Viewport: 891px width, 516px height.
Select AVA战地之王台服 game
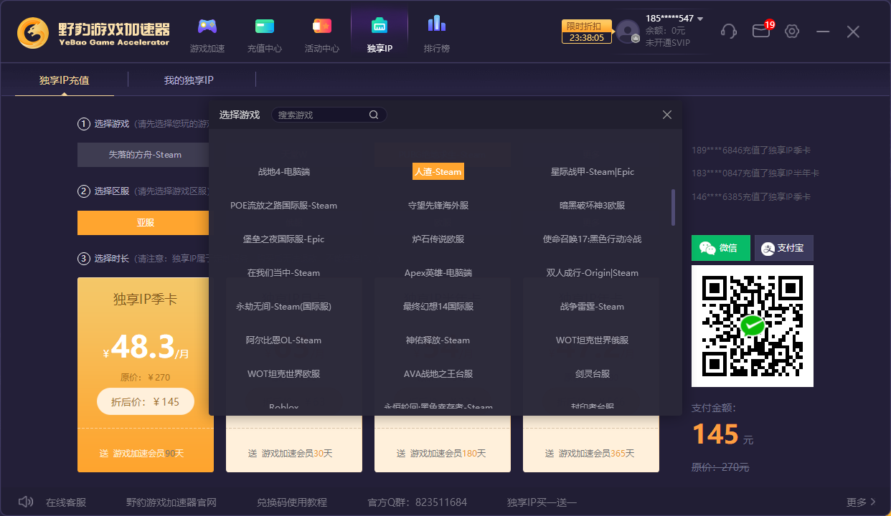pos(438,374)
